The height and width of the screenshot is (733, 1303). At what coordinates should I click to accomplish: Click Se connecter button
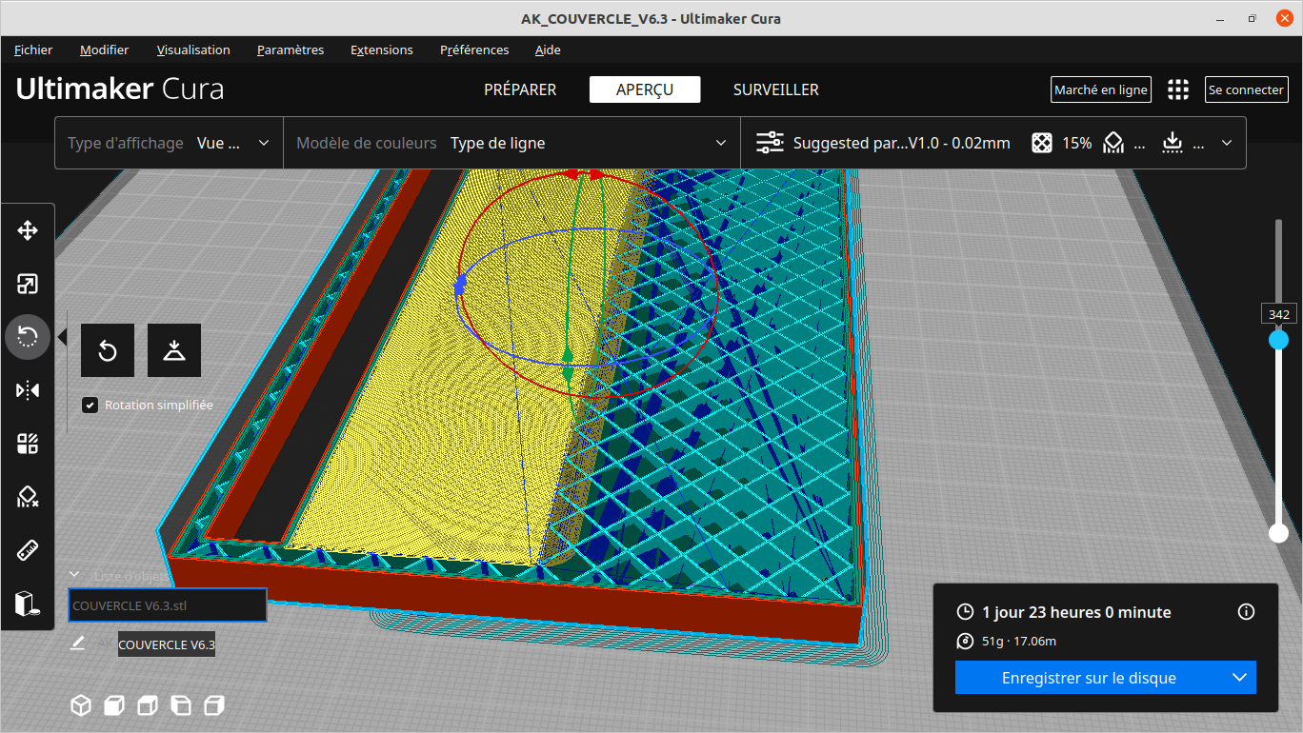(x=1246, y=89)
